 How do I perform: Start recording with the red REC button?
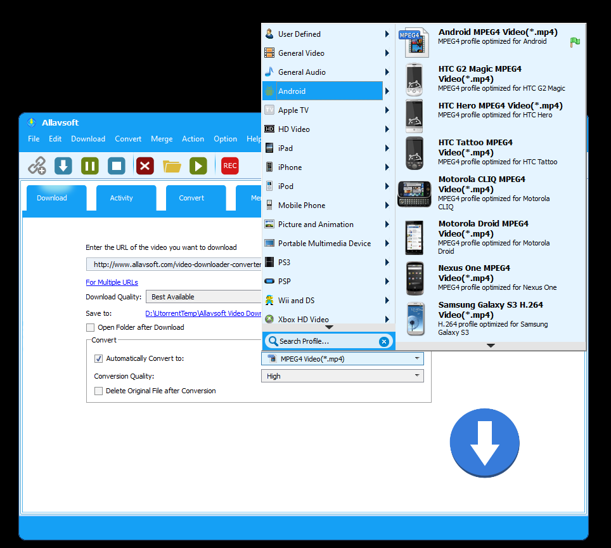(x=230, y=166)
